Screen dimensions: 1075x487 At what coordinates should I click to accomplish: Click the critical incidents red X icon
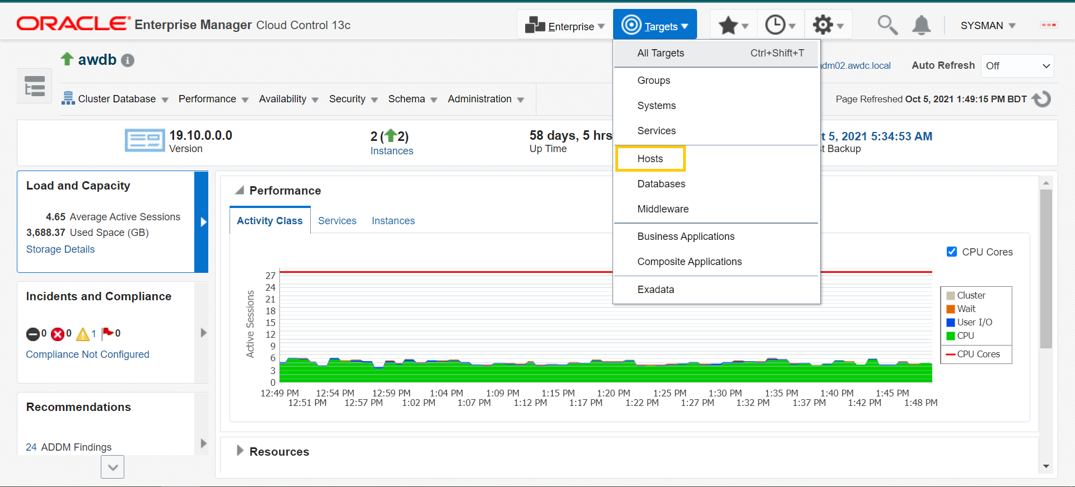pos(58,334)
